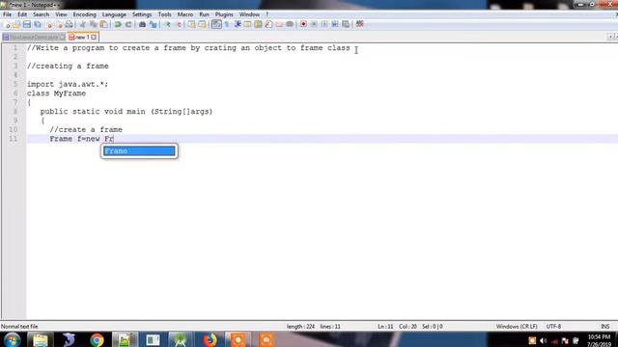Open the Tools menu
Image resolution: width=618 pixels, height=347 pixels.
165,14
